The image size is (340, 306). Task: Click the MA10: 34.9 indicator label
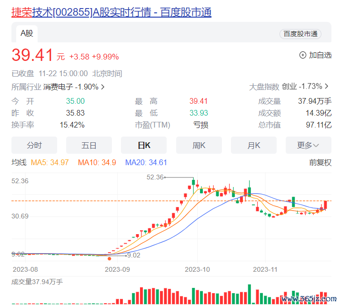pyautogui.click(x=97, y=163)
